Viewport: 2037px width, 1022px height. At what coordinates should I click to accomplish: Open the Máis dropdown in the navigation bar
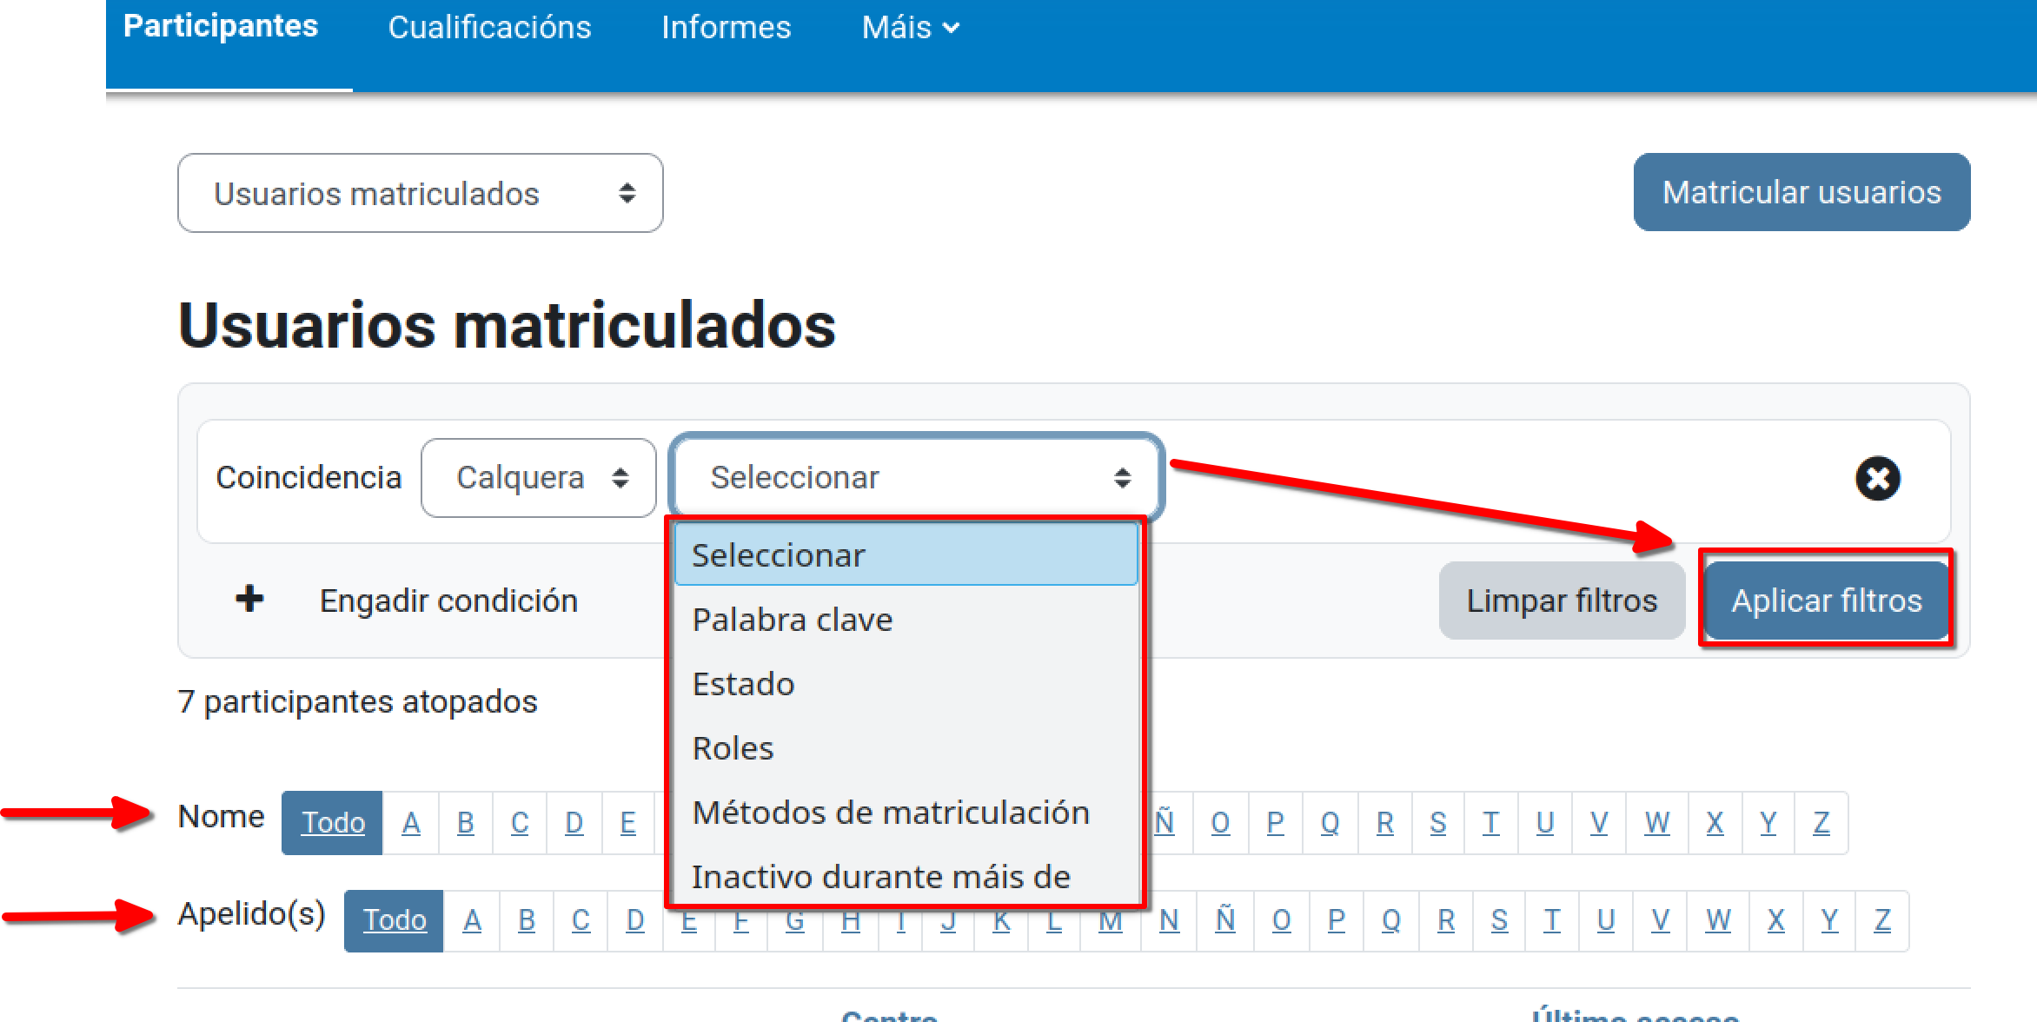pyautogui.click(x=909, y=27)
